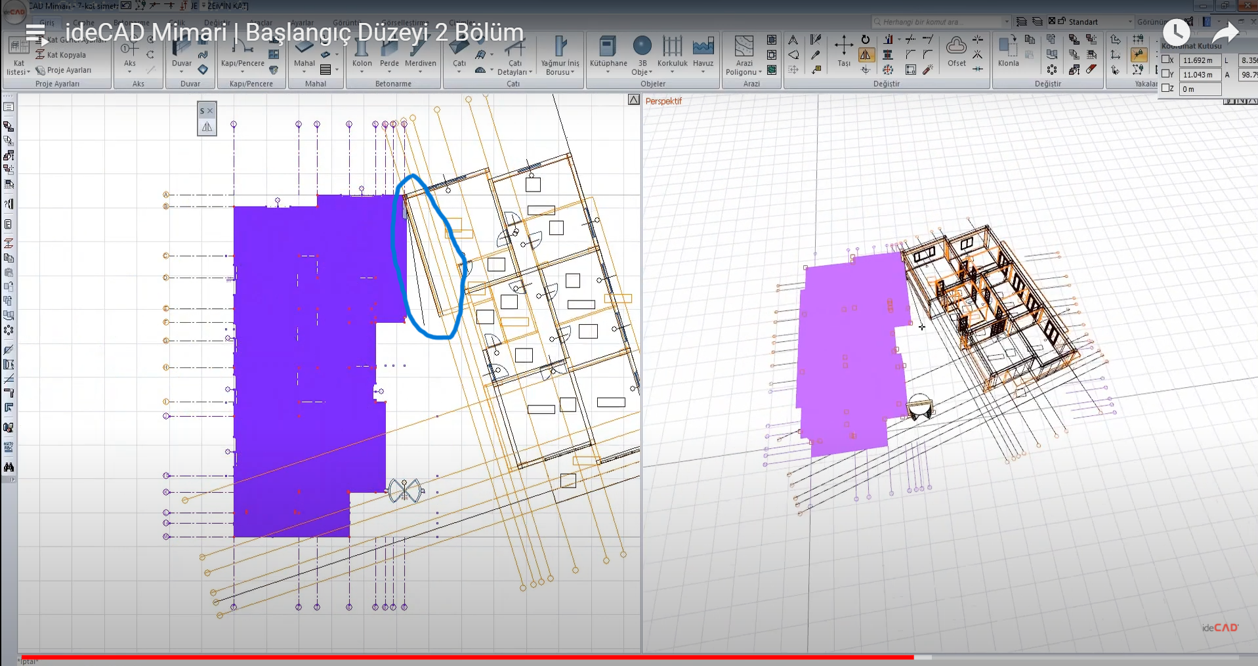1258x666 pixels.
Task: Open the Görselleştirme ribbon tab
Action: point(404,23)
